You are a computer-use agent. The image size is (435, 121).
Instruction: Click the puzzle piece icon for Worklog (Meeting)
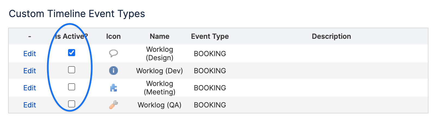pyautogui.click(x=113, y=88)
